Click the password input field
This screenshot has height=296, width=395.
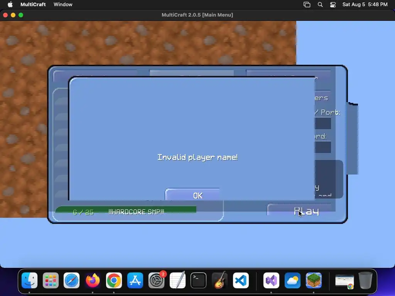(323, 147)
